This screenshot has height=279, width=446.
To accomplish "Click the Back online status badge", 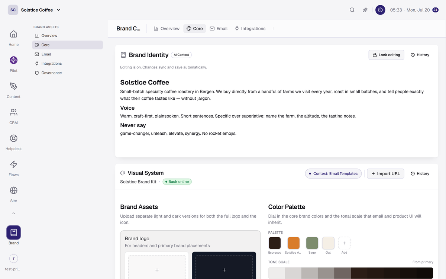I will pos(177,182).
